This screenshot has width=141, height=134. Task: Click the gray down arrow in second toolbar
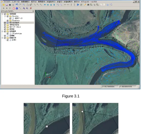(7, 8)
